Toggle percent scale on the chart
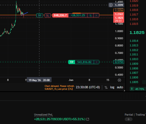Screen dimensions: 146x124 [x=106, y=87]
